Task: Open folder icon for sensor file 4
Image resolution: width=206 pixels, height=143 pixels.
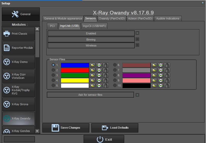Action: 93,80
